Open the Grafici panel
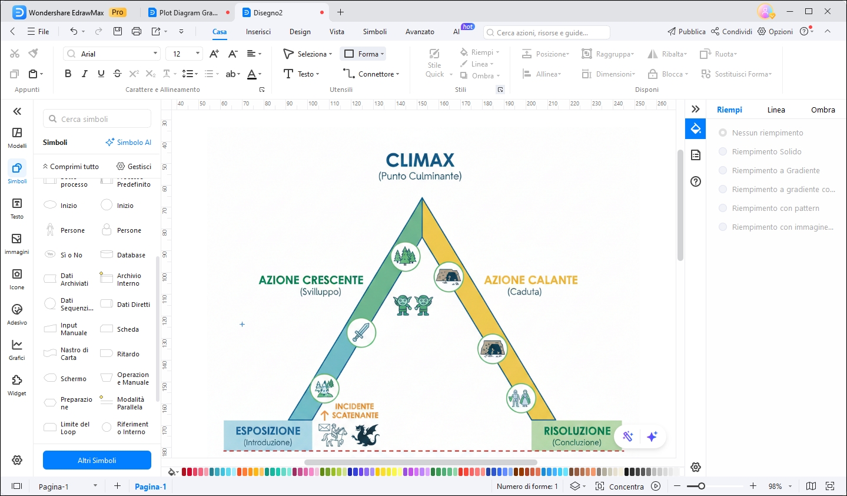The height and width of the screenshot is (496, 847). [16, 346]
